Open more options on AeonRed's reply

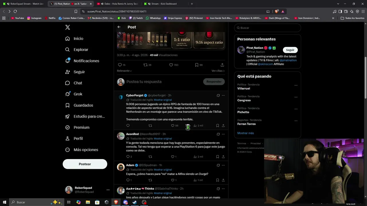point(223,134)
